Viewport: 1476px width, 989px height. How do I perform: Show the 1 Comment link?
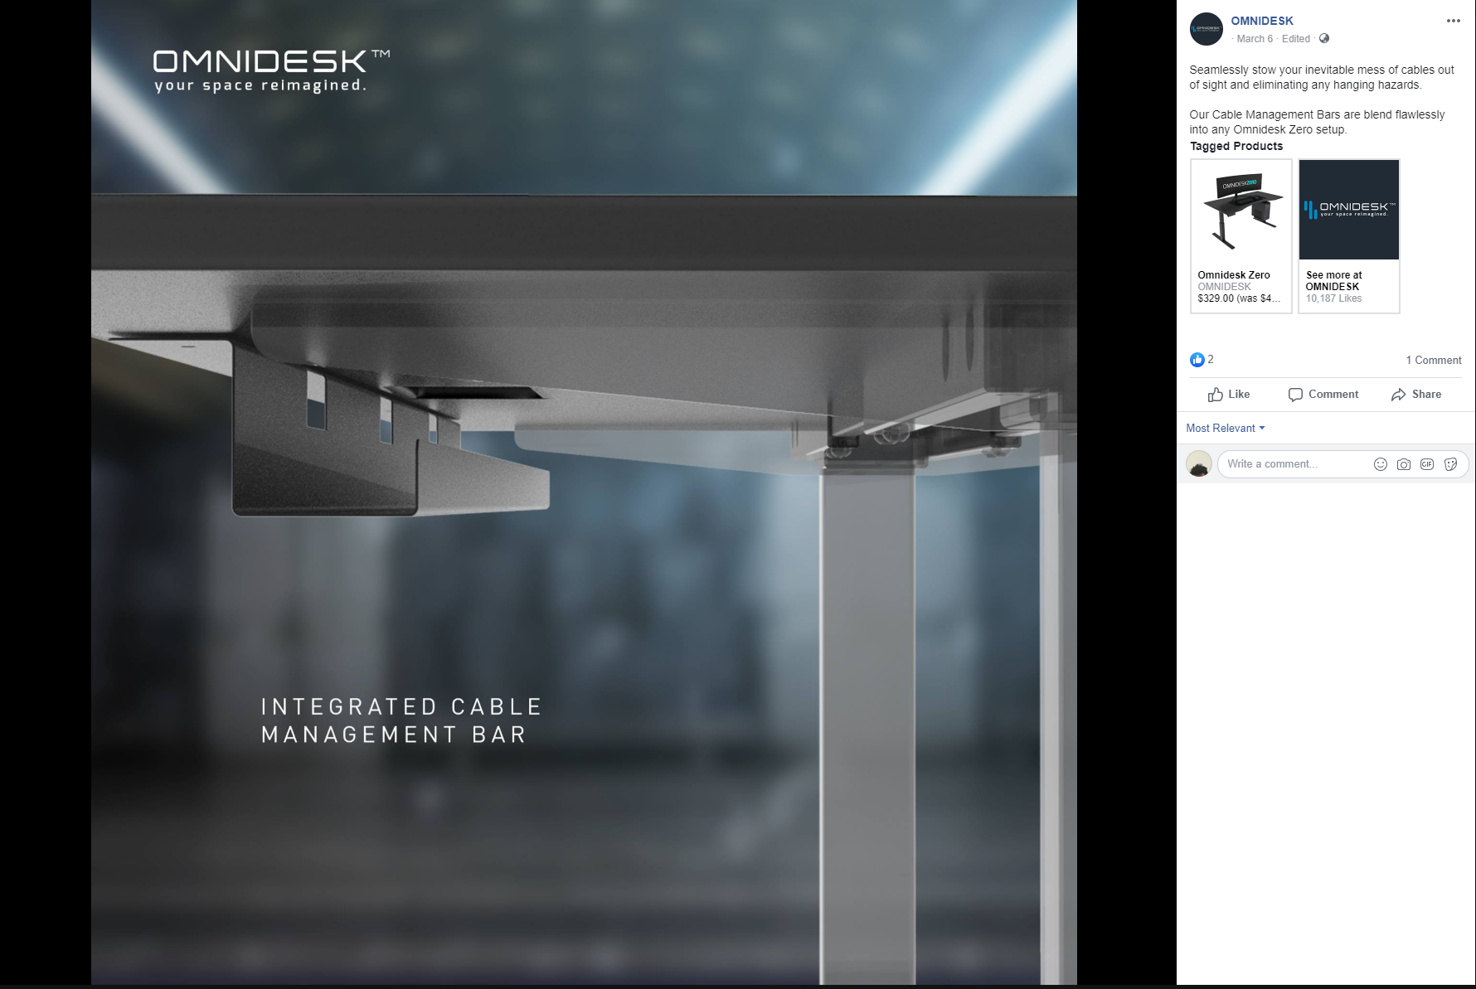point(1434,360)
